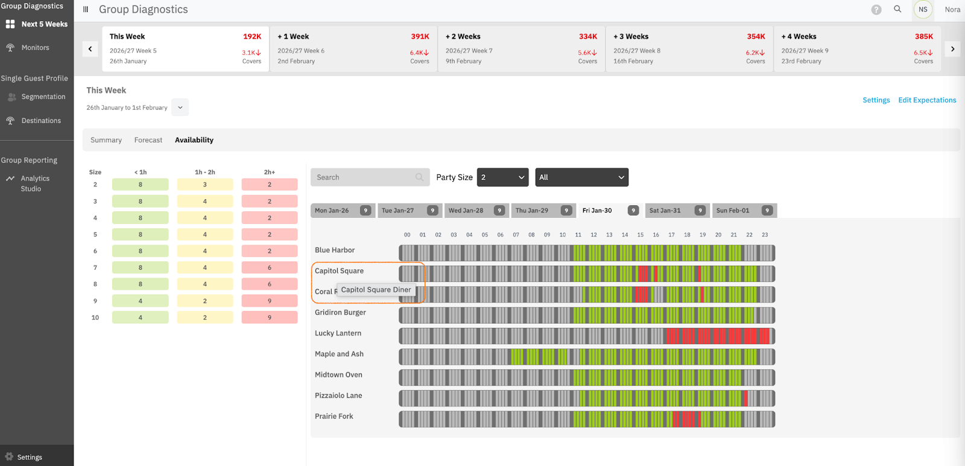Image resolution: width=965 pixels, height=466 pixels.
Task: Toggle the sidebar collapse icon
Action: click(86, 10)
